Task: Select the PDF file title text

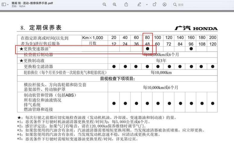Action: [32, 3]
